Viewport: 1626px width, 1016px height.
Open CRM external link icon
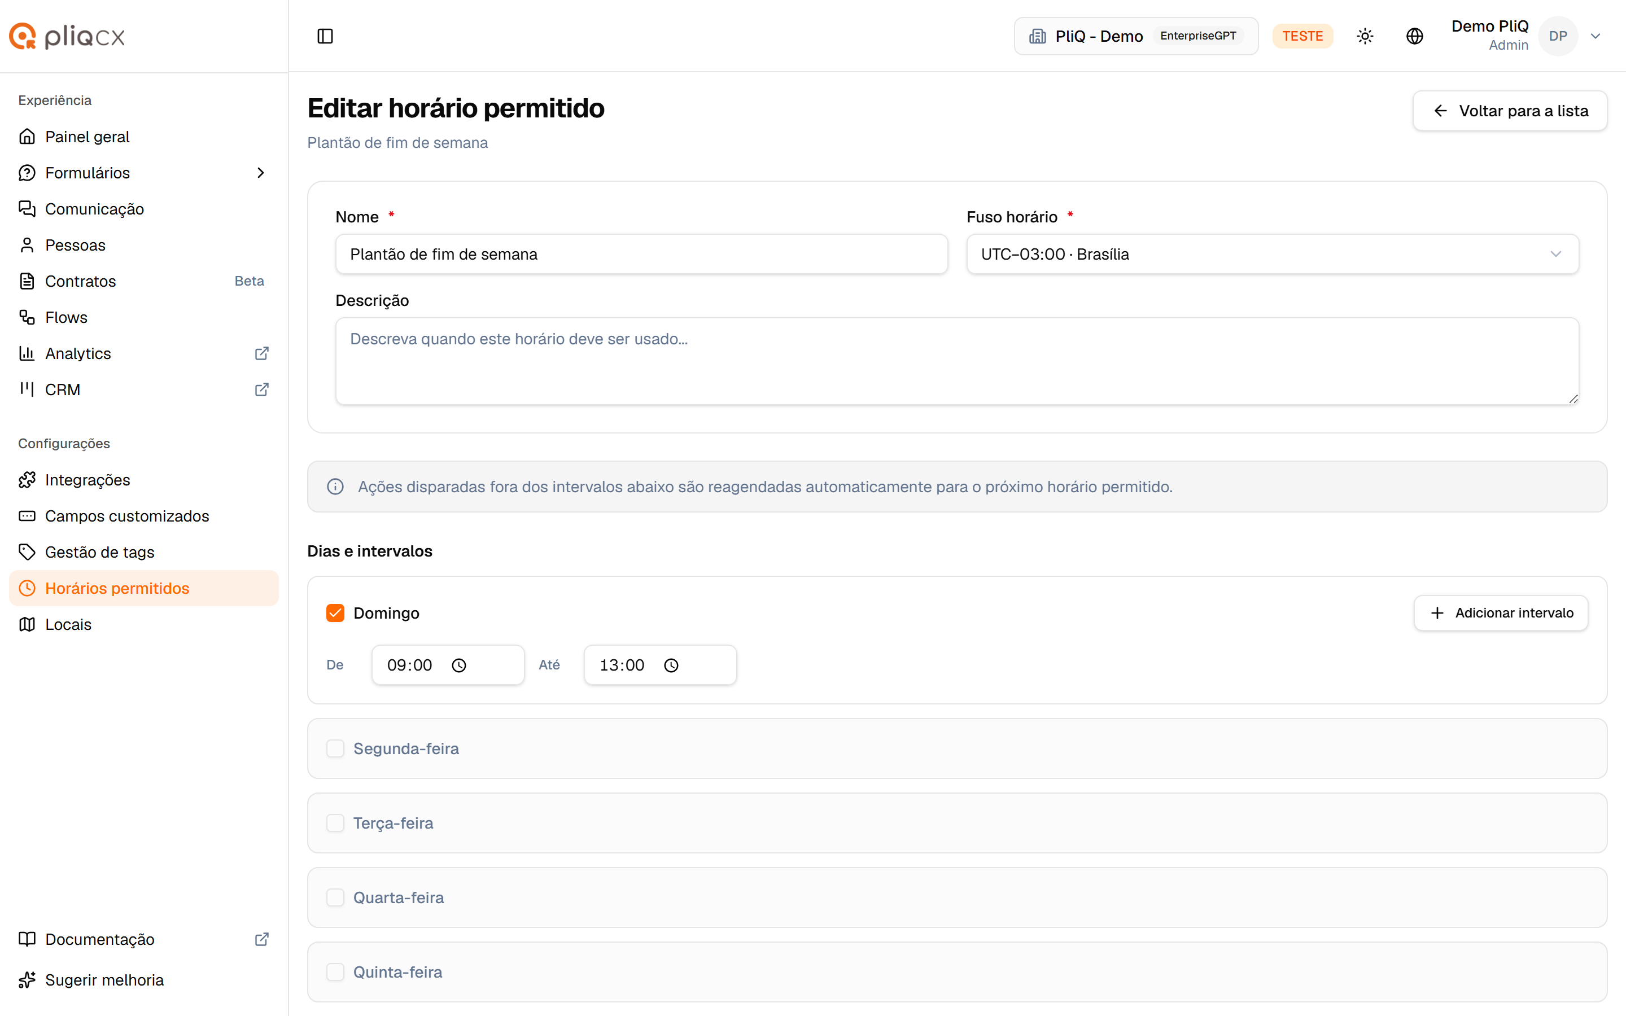click(262, 389)
